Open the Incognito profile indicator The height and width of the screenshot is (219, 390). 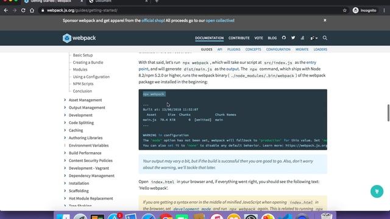click(364, 10)
